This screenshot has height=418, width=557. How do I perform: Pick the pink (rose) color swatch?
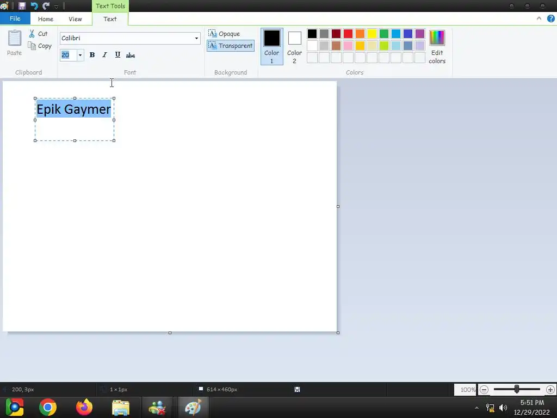tap(348, 46)
